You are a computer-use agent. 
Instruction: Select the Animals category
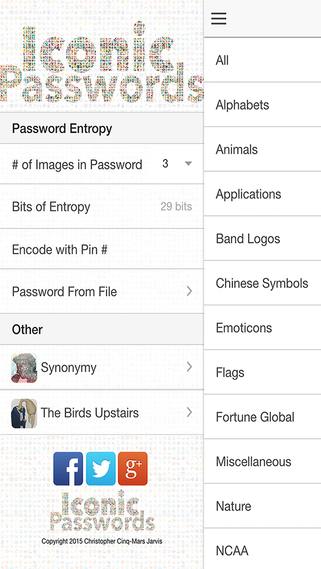point(237,149)
